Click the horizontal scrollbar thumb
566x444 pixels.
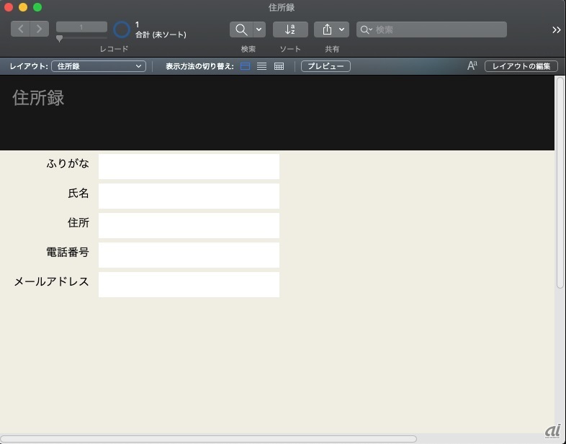[x=208, y=439]
